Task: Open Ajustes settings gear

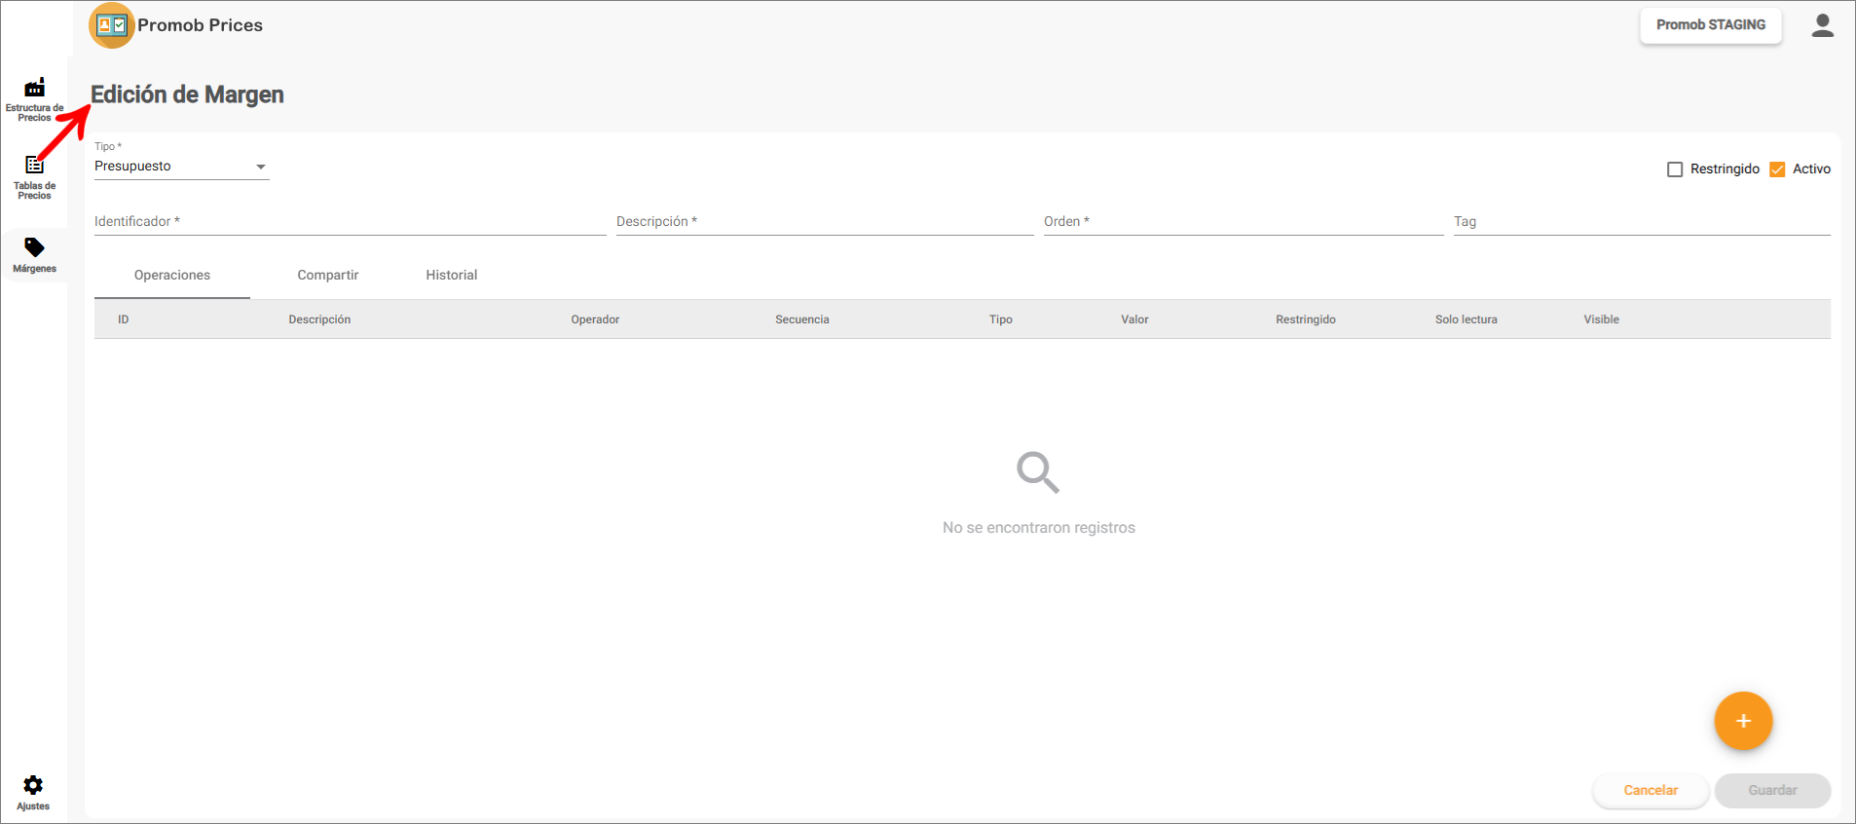Action: (x=33, y=793)
